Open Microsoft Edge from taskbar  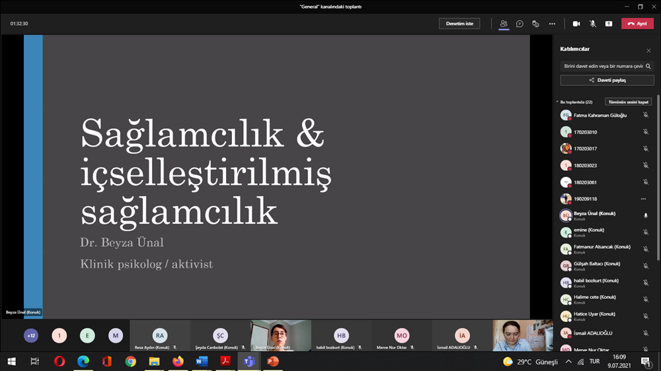(83, 361)
